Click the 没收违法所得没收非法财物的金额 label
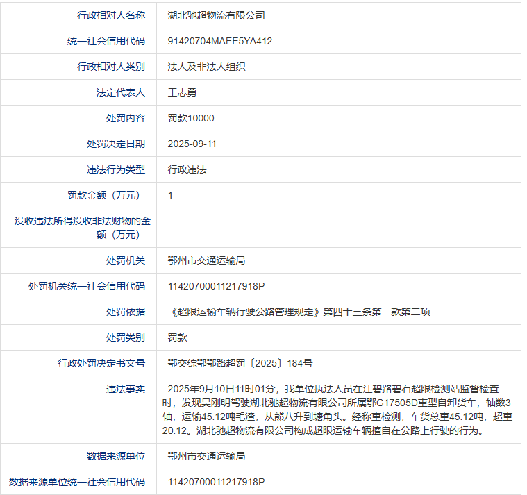The height and width of the screenshot is (495, 527). pyautogui.click(x=83, y=228)
